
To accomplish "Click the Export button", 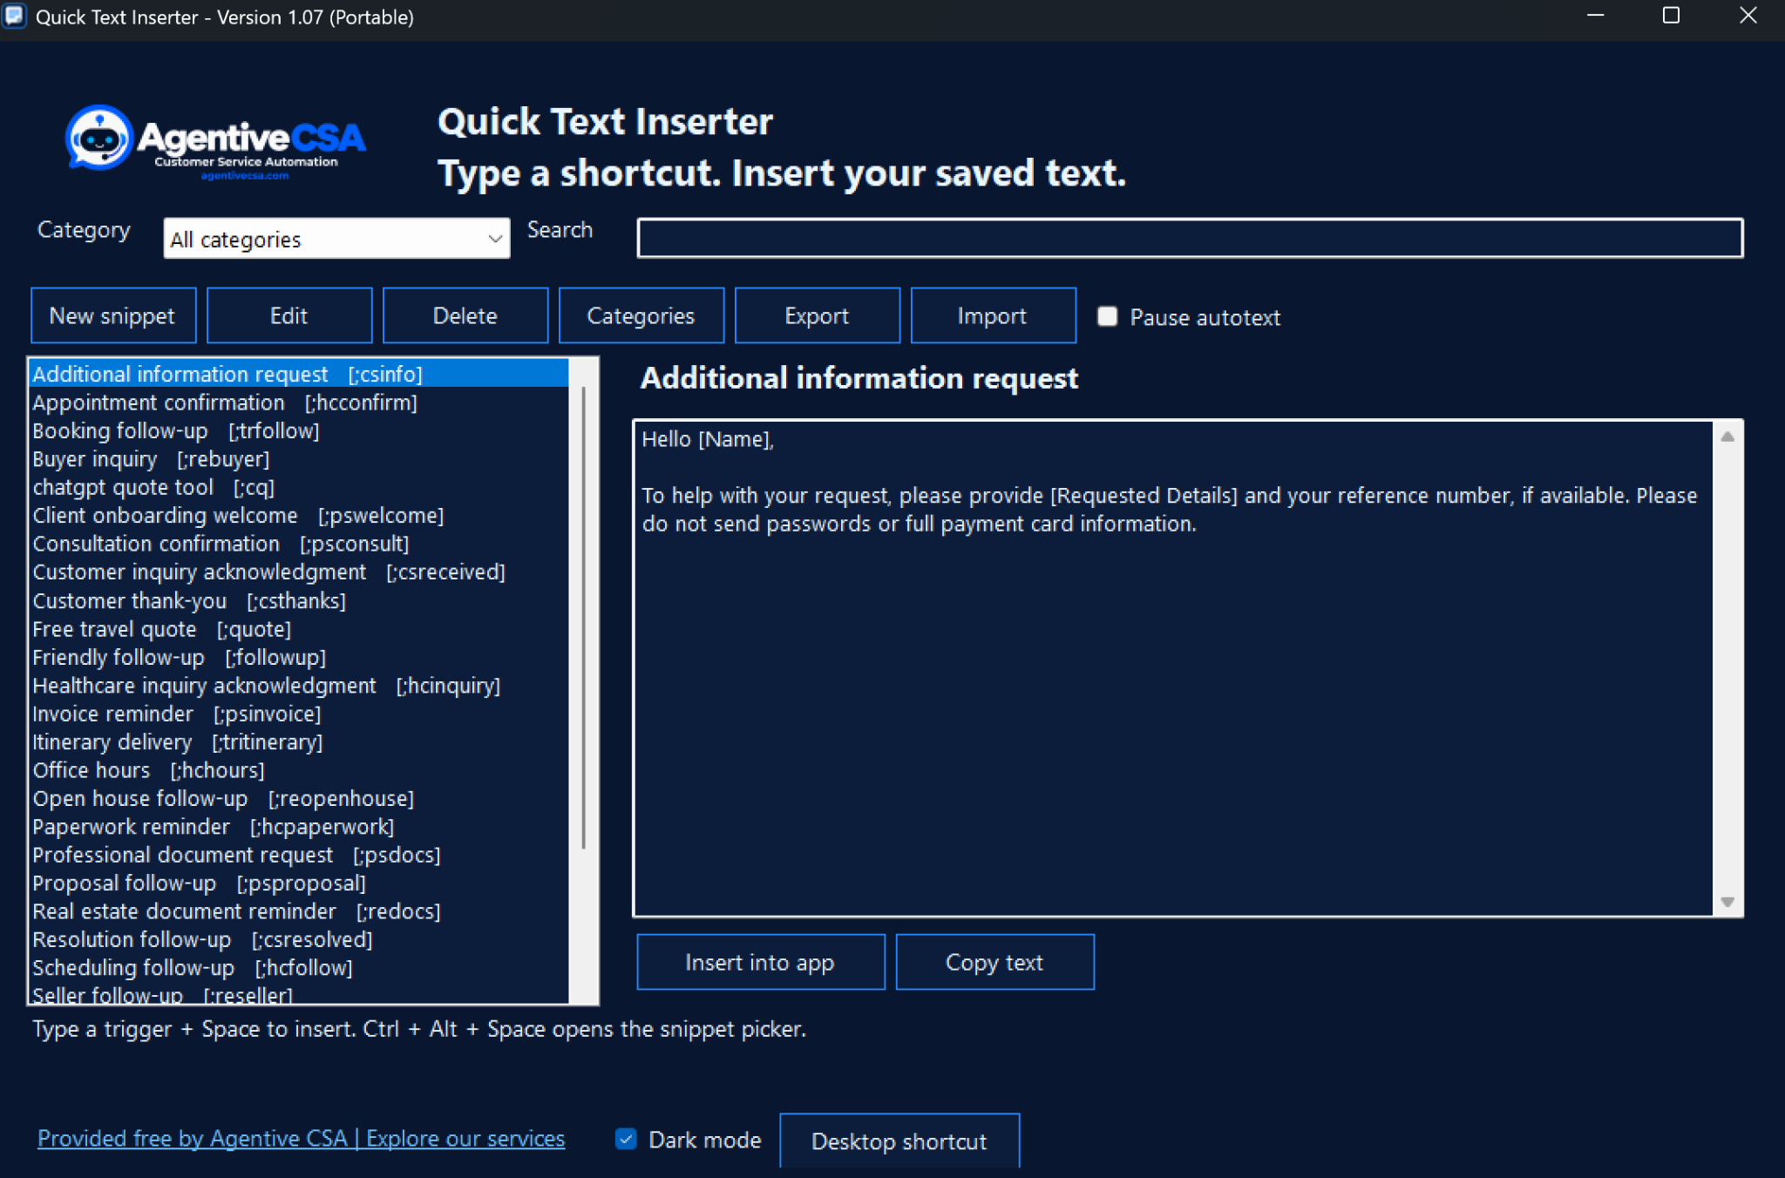I will point(818,315).
